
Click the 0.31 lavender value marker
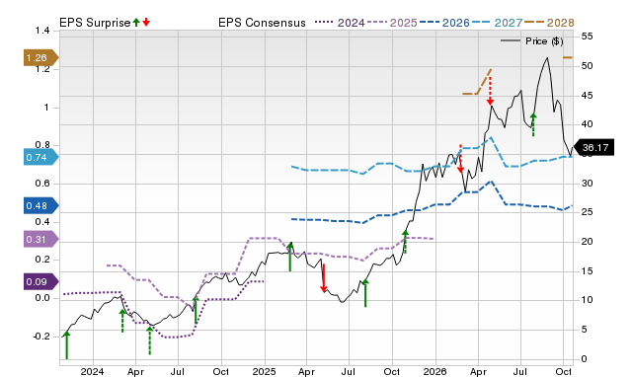[x=41, y=239]
